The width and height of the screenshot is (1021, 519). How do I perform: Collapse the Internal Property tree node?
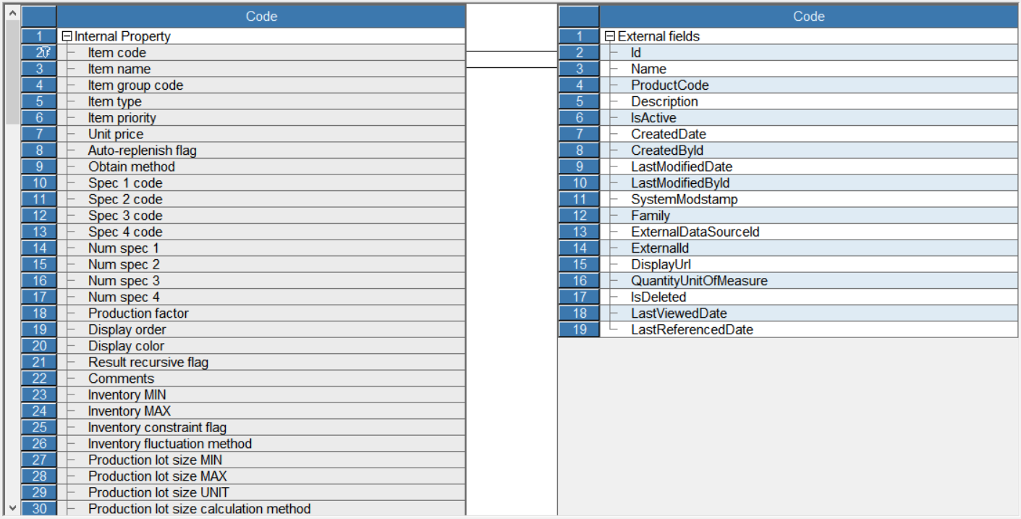point(67,36)
